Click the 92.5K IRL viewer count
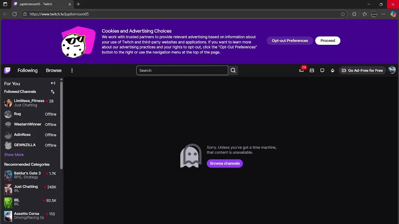This screenshot has height=224, width=399. pyautogui.click(x=51, y=201)
